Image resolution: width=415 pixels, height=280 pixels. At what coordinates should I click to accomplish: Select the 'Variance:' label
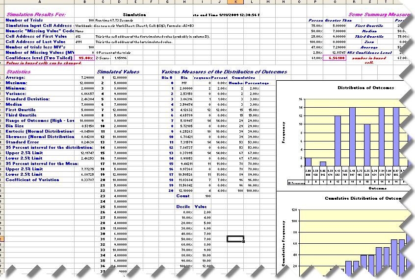click(16, 93)
